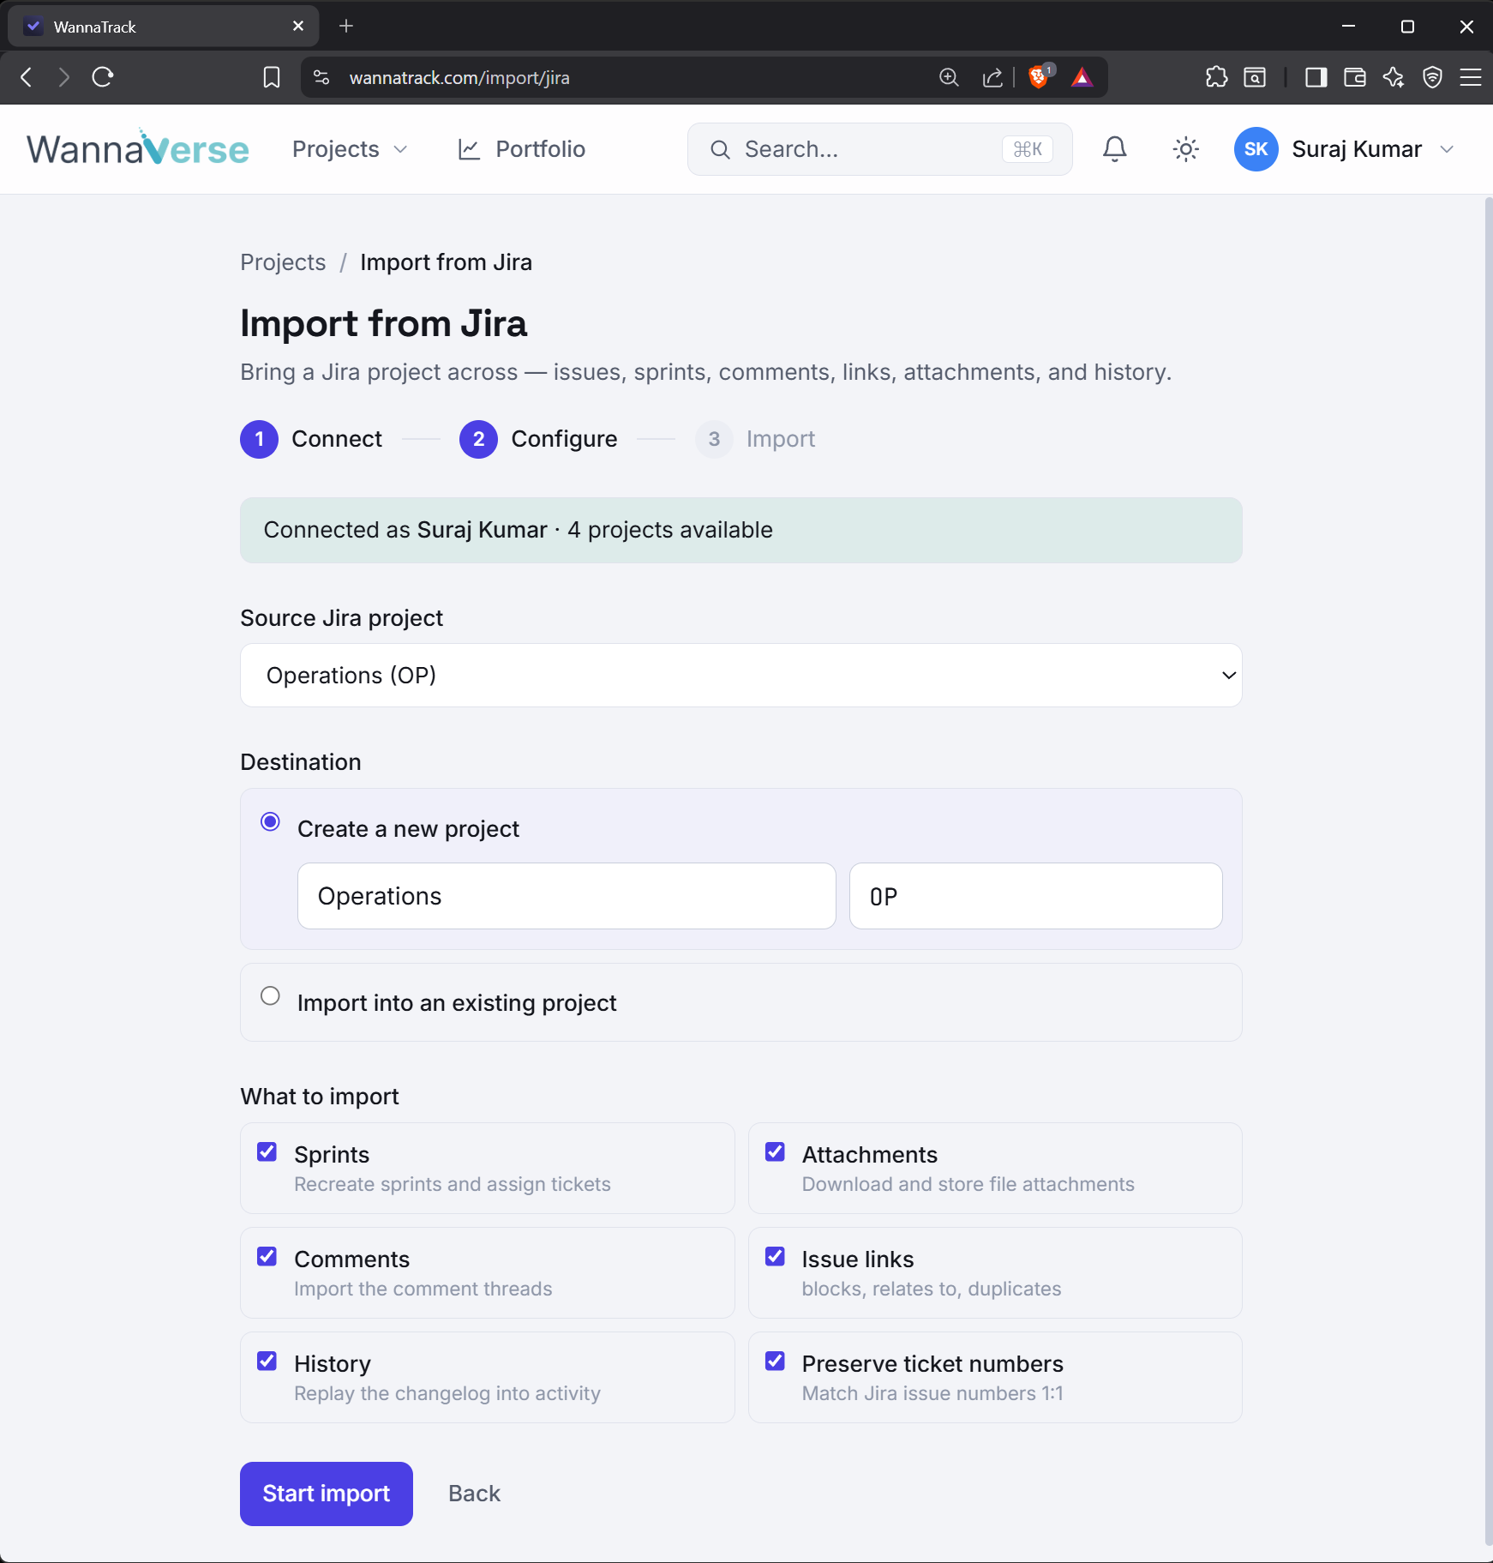This screenshot has width=1493, height=1563.
Task: Select step 3 Import
Action: [755, 439]
